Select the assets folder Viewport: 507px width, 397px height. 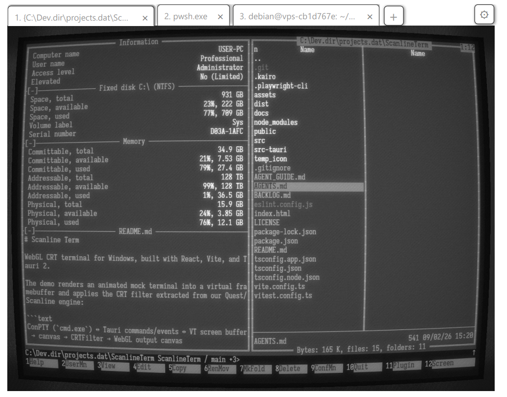(x=265, y=95)
